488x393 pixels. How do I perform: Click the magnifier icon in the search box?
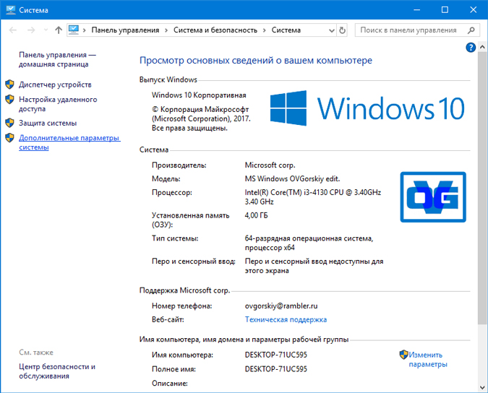471,30
